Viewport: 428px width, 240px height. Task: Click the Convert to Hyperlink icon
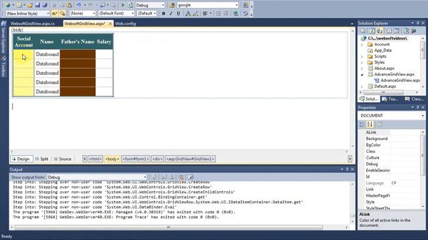[x=235, y=13]
